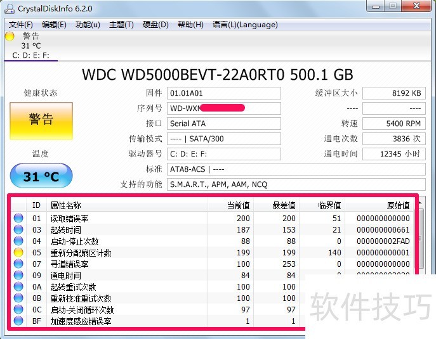Viewport: 436px width, 339px height.
Task: Click the 当前值 column header
Action: [x=230, y=205]
